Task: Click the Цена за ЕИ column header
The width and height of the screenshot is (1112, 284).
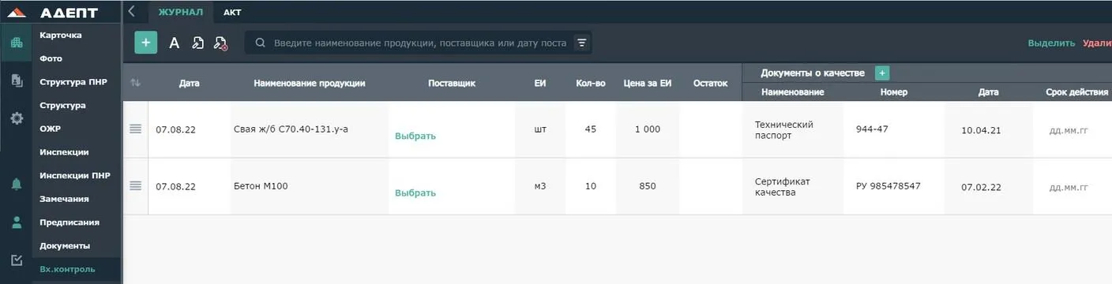Action: 647,83
